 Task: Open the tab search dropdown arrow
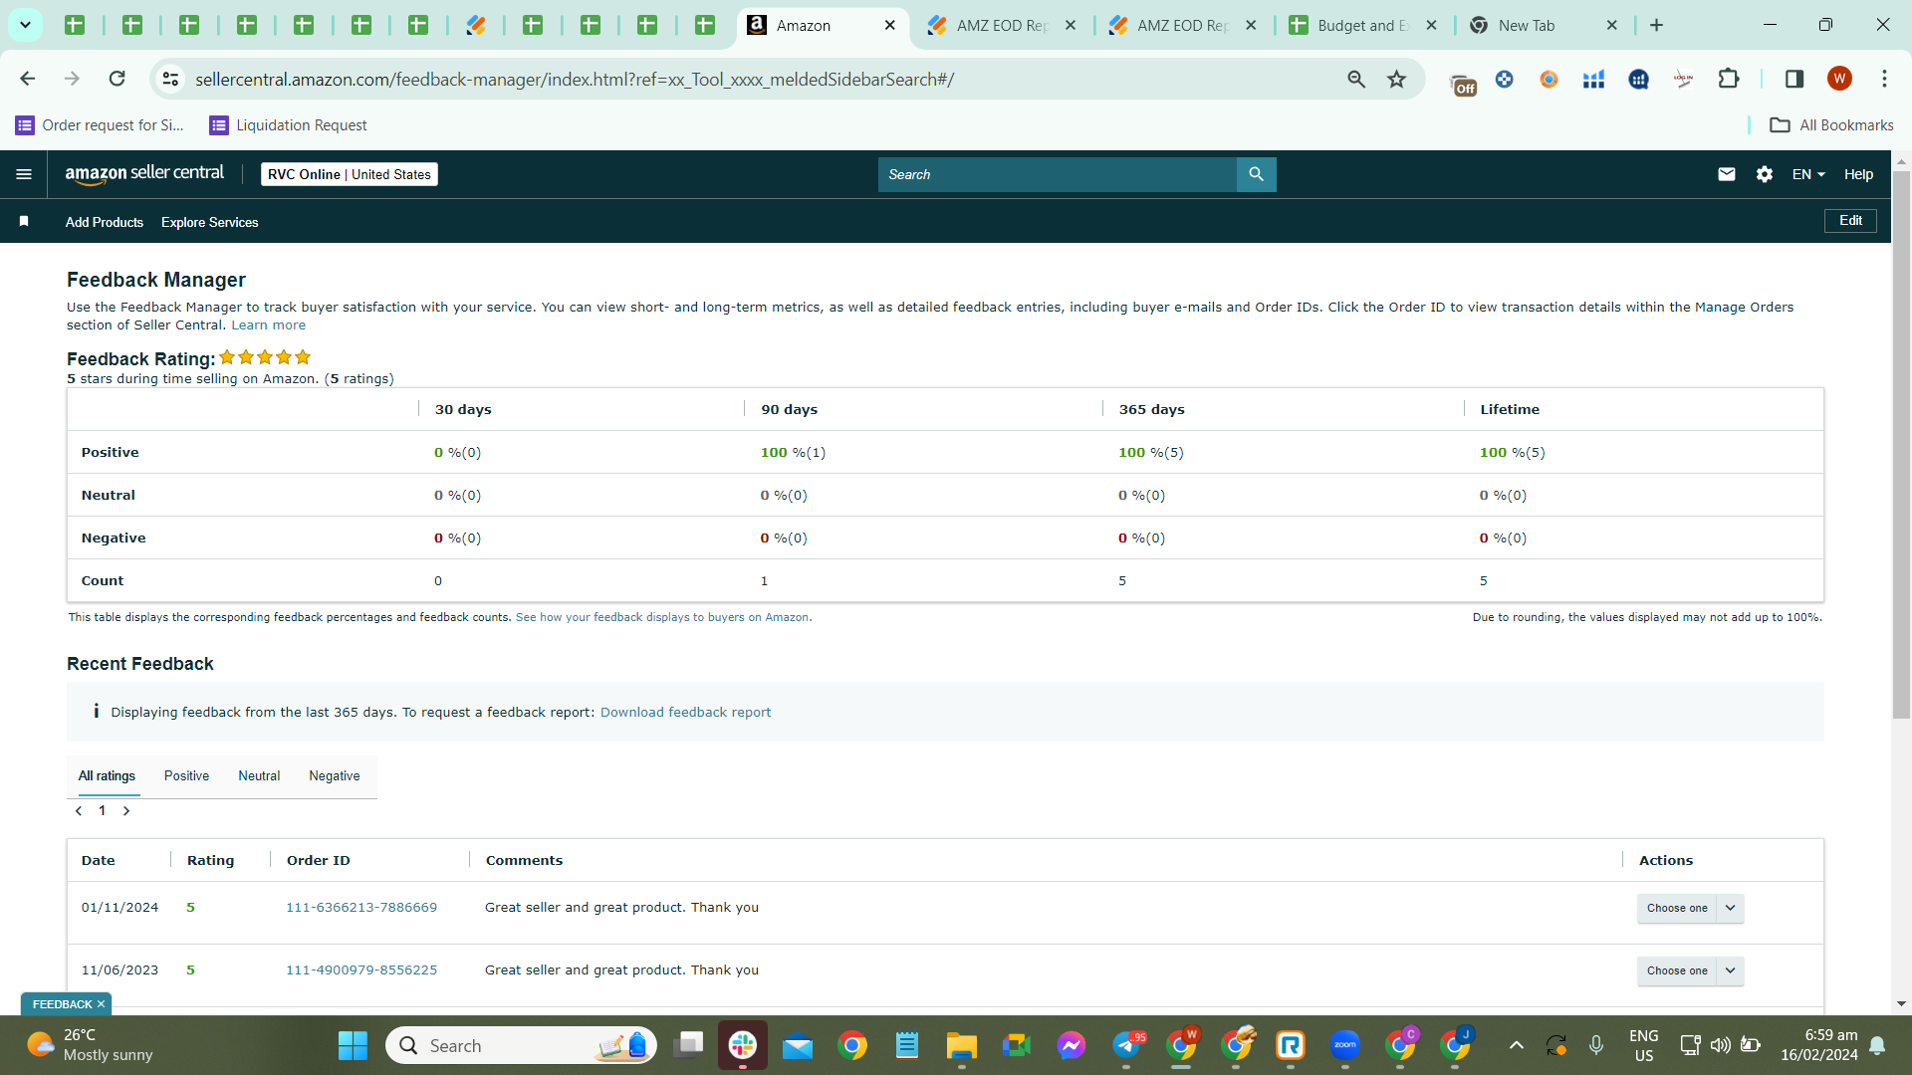(25, 25)
